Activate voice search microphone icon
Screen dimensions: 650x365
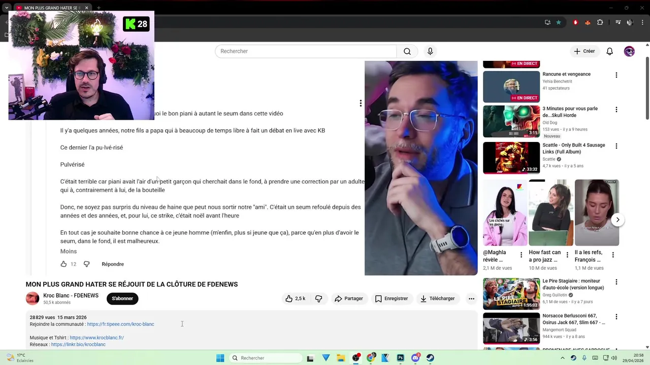pyautogui.click(x=430, y=51)
